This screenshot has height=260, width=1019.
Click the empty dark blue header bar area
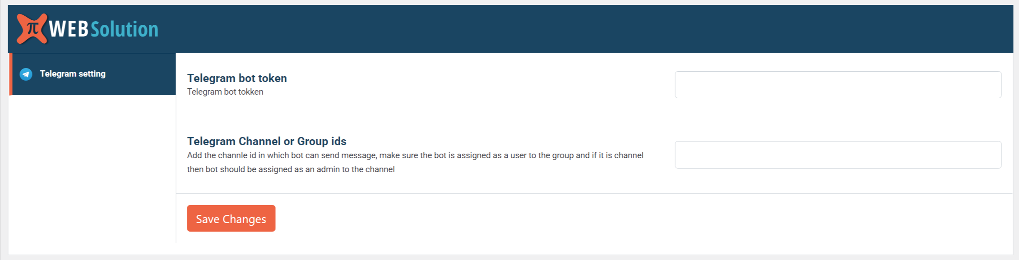(587, 29)
